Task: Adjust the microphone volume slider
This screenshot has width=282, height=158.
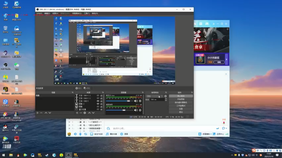Action: 128,101
